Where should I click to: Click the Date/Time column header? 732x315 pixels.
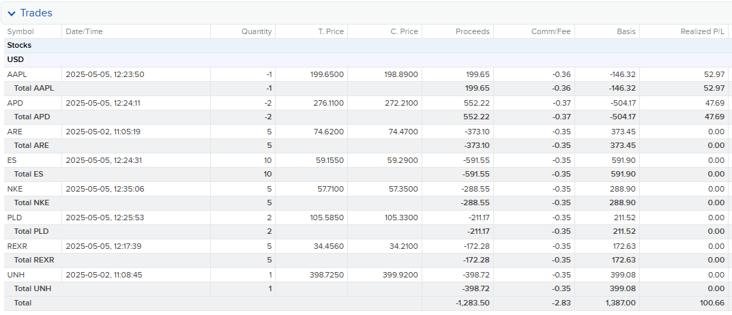pyautogui.click(x=84, y=32)
